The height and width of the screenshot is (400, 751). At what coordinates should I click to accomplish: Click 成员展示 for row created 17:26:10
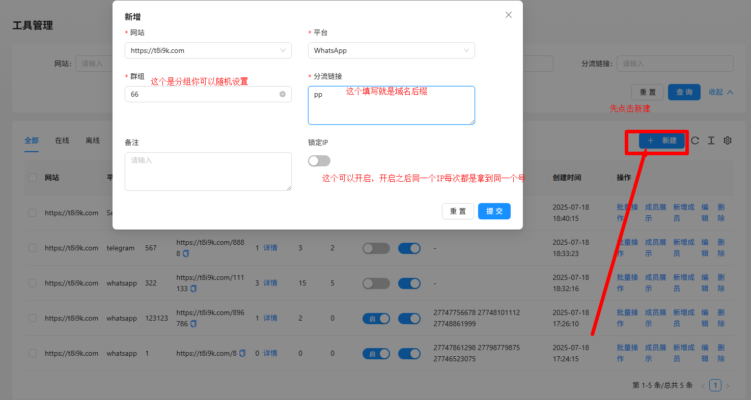[656, 318]
